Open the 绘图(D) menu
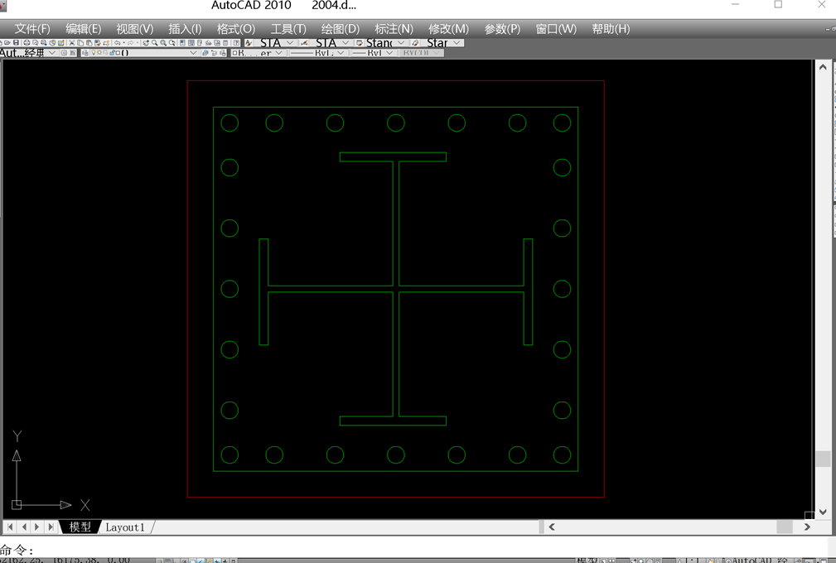The height and width of the screenshot is (563, 836). [341, 29]
